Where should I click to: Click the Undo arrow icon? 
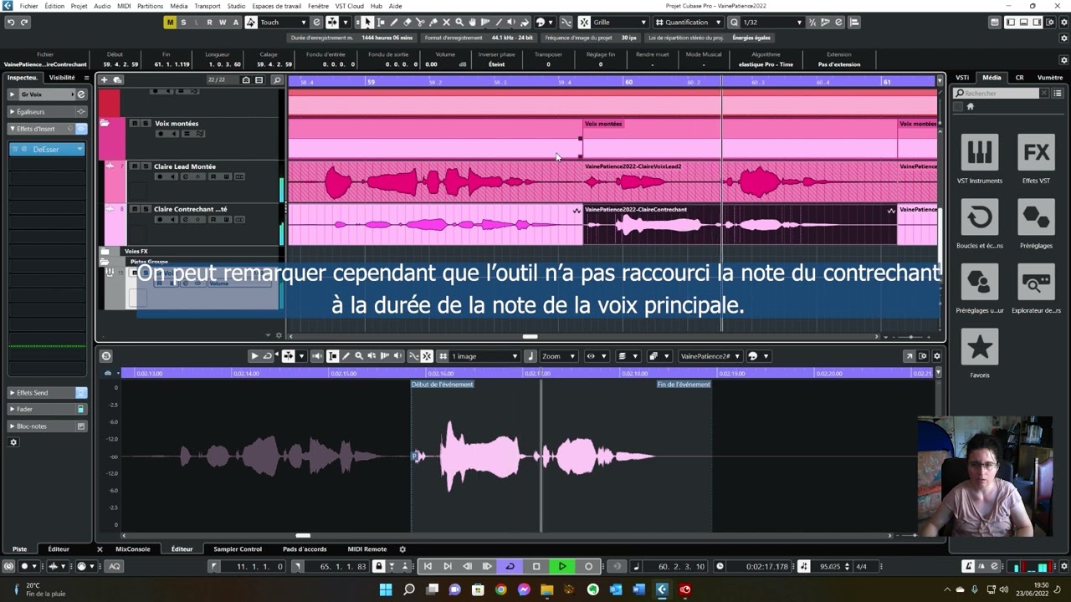11,23
